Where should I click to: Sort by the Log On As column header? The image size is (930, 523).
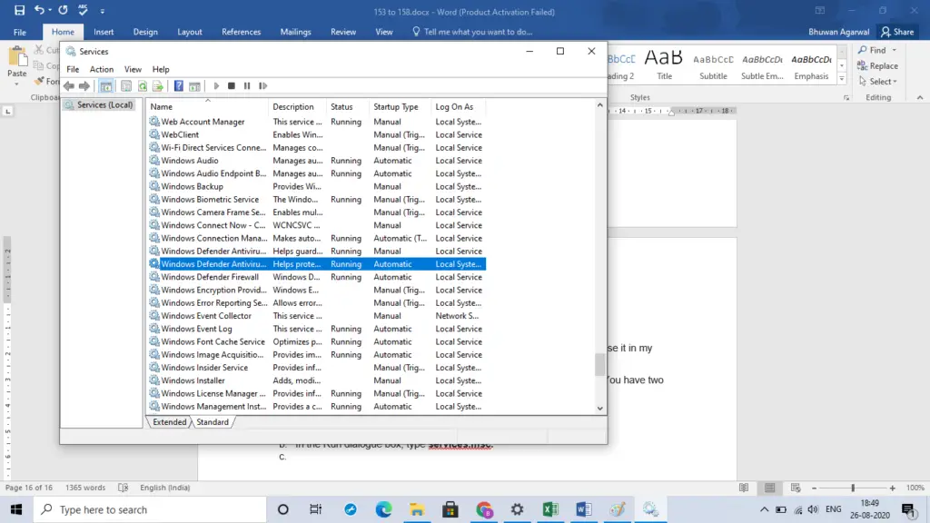(459, 107)
